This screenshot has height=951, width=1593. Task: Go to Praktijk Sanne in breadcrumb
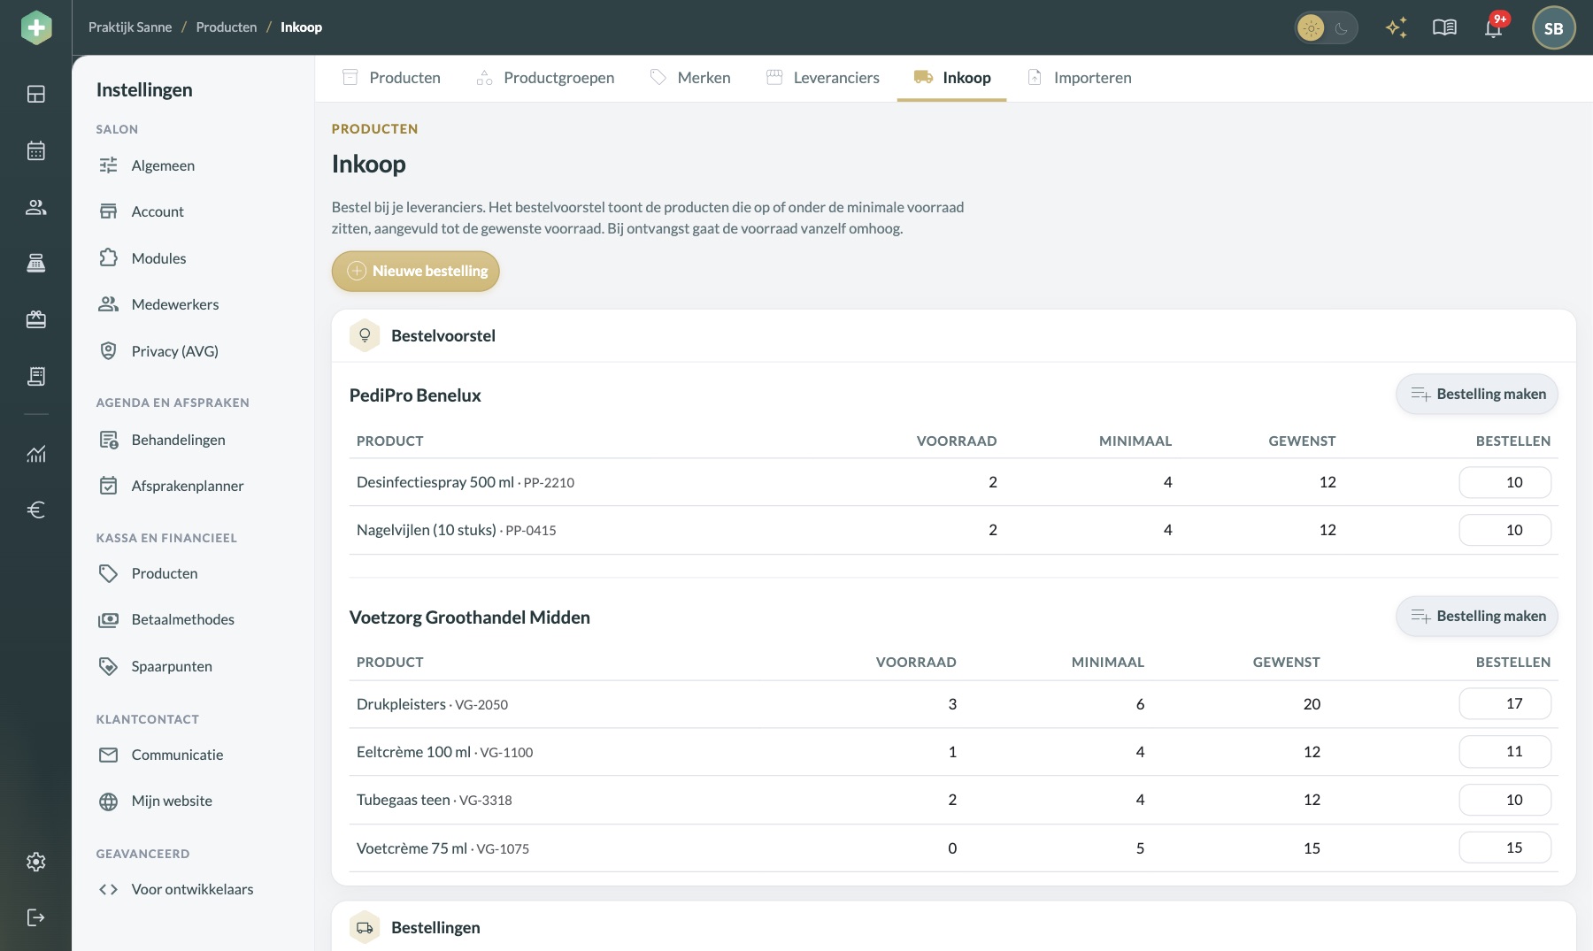[130, 27]
